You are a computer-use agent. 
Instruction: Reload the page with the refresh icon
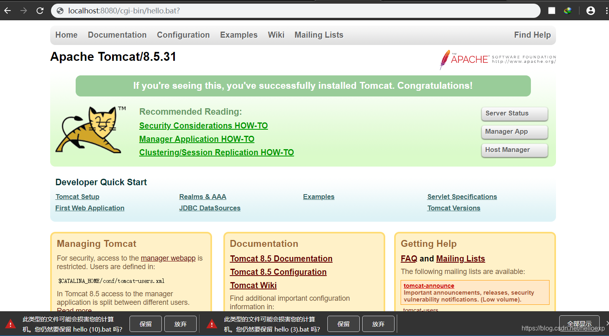pyautogui.click(x=40, y=11)
